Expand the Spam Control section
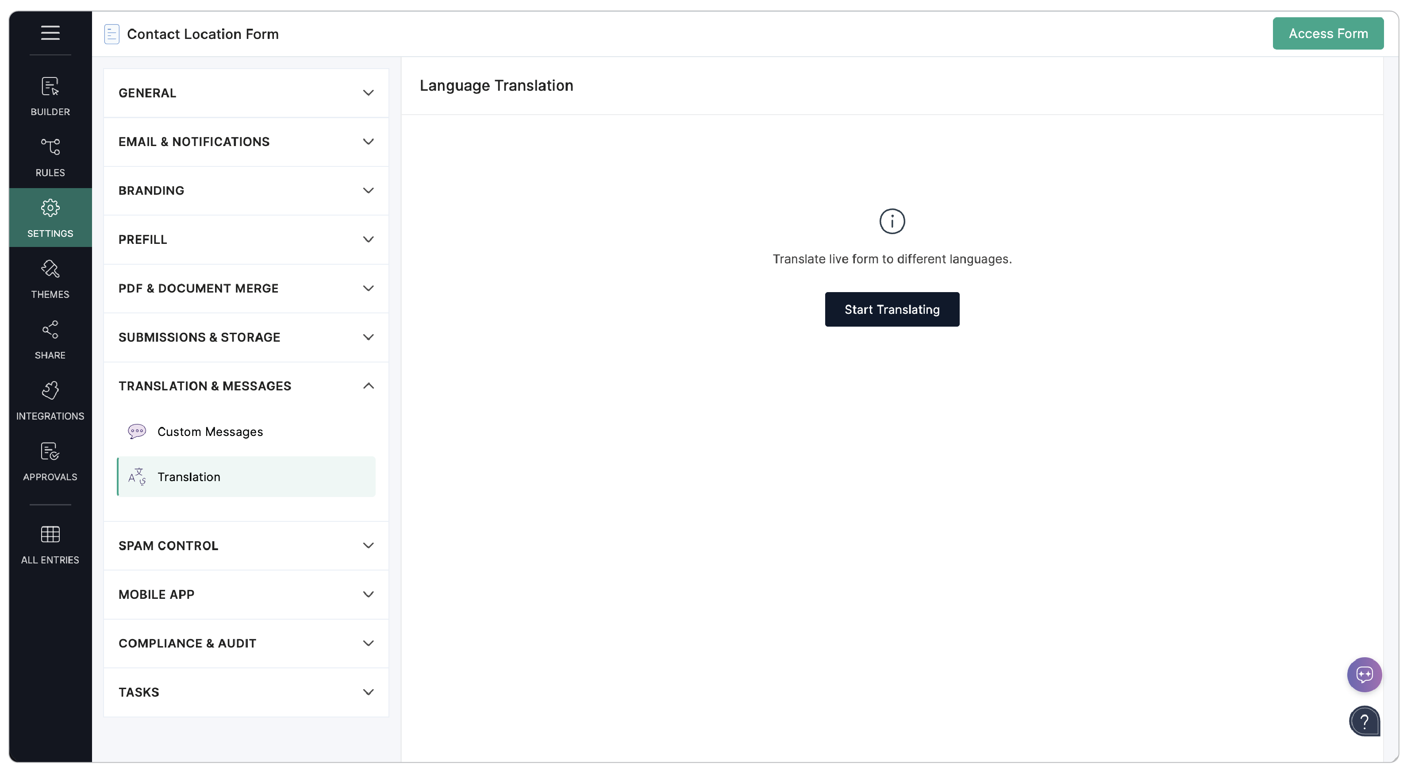This screenshot has width=1411, height=771. tap(246, 545)
